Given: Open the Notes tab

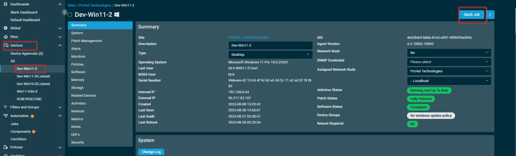Looking at the screenshot, I should pyautogui.click(x=100, y=127).
